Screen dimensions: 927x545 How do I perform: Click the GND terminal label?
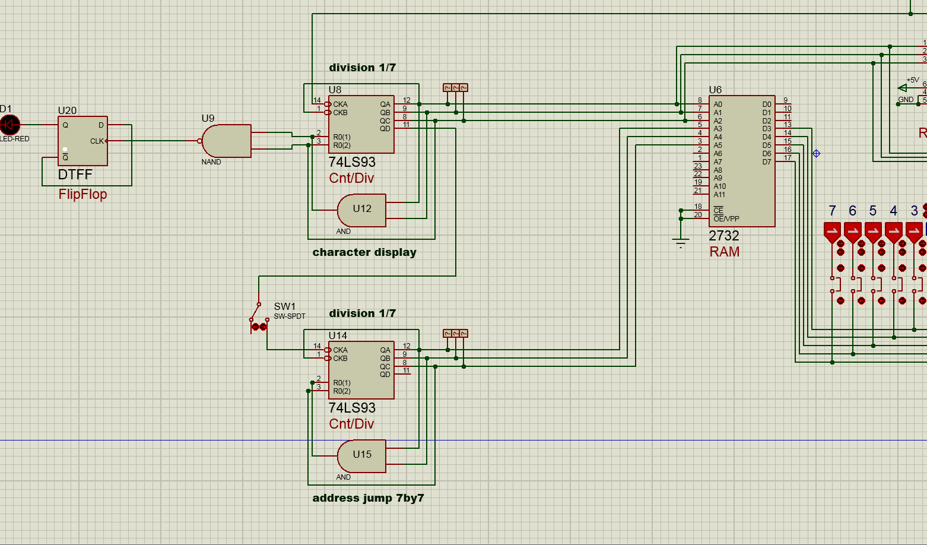(x=906, y=100)
